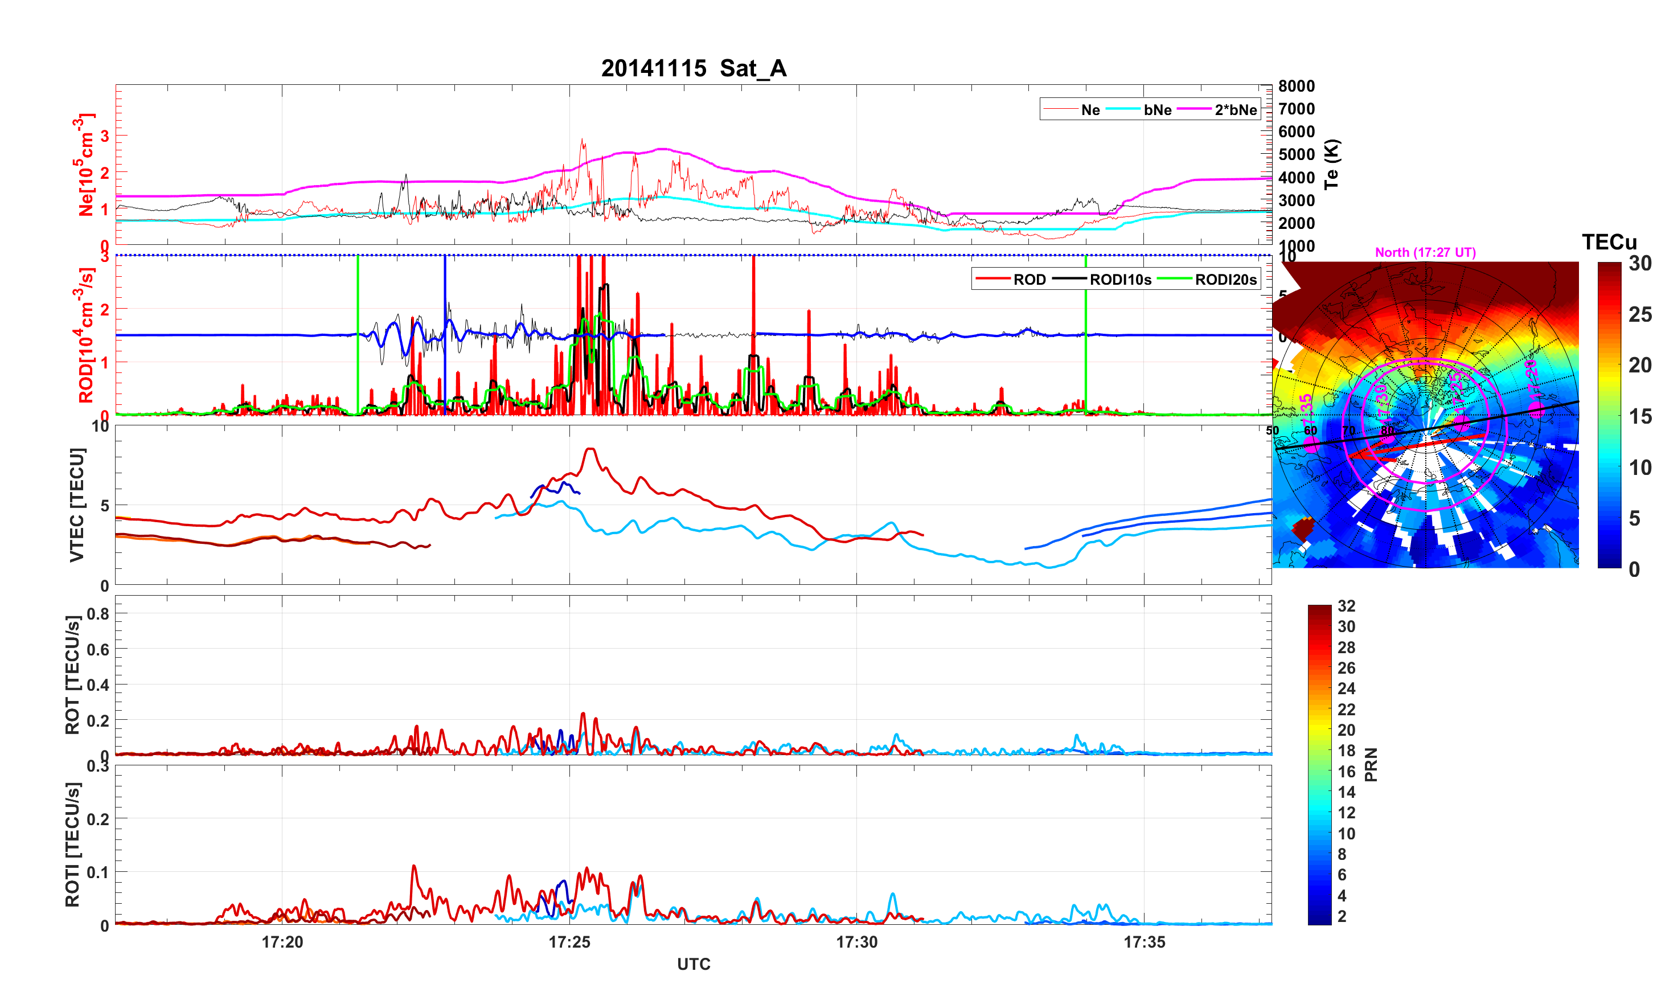This screenshot has width=1653, height=1000.
Task: Click the 17:35 tick label on UTC axis
Action: click(x=1144, y=942)
